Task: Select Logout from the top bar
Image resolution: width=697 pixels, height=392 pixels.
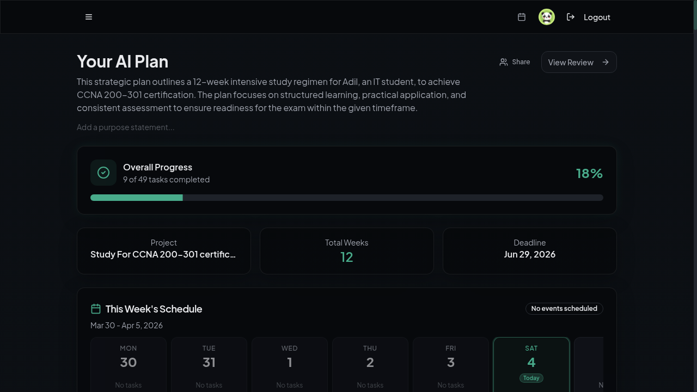Action: [597, 17]
